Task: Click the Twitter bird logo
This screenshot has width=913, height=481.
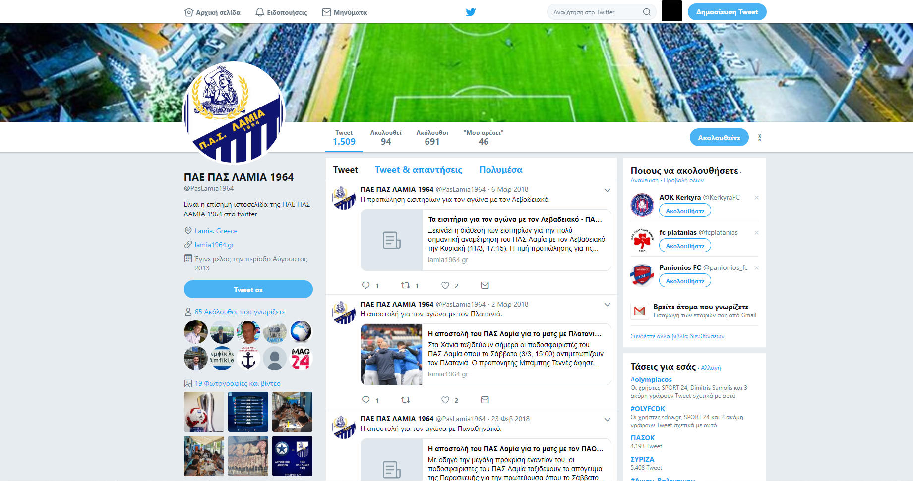Action: [471, 12]
